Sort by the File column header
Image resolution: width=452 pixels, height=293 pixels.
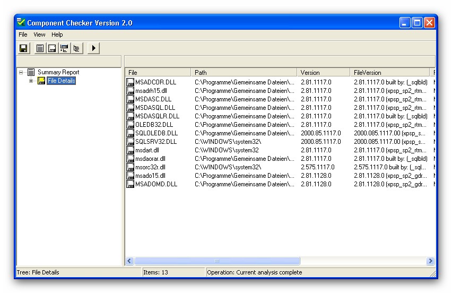pyautogui.click(x=158, y=72)
